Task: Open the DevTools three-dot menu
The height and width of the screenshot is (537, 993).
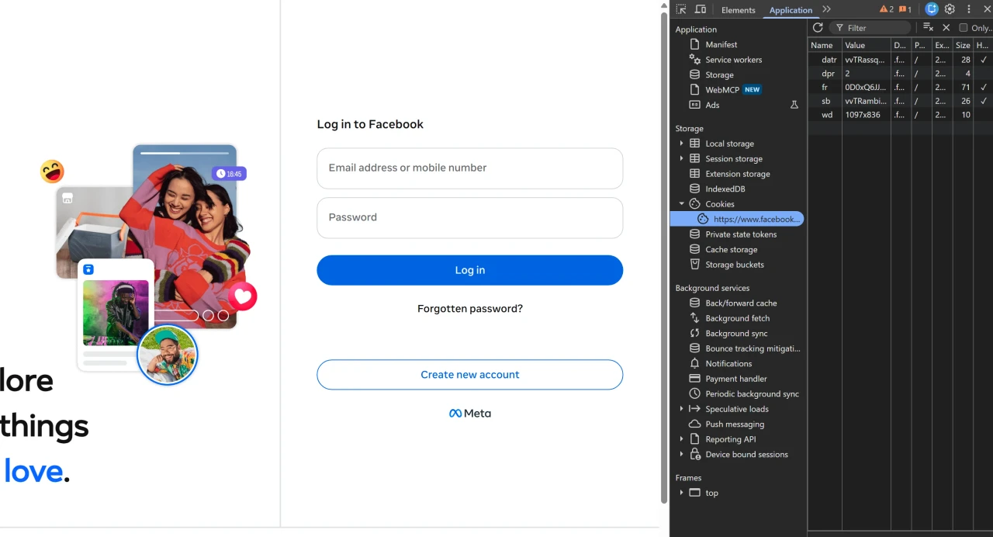Action: [968, 9]
